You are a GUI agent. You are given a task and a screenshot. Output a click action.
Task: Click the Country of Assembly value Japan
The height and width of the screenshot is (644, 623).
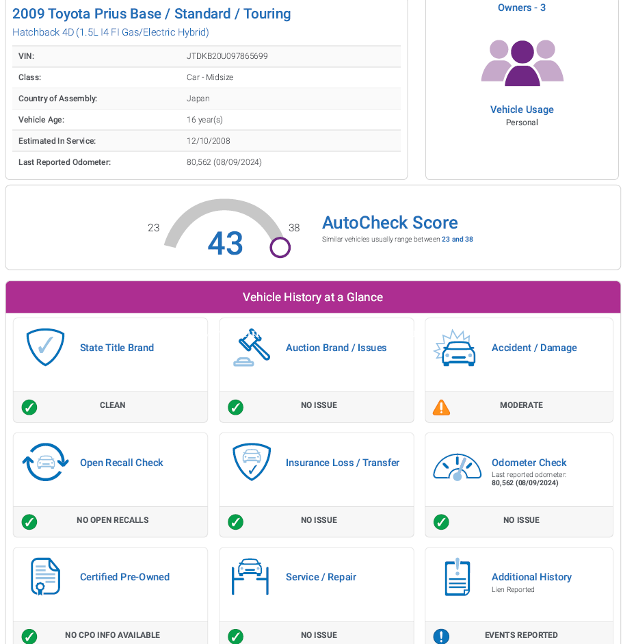pyautogui.click(x=198, y=99)
